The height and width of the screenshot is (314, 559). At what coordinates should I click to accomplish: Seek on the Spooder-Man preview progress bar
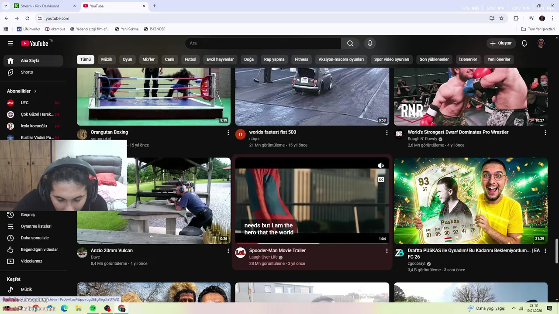(312, 243)
